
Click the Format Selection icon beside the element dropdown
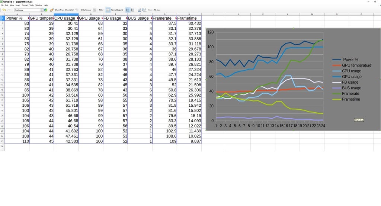click(46, 10)
